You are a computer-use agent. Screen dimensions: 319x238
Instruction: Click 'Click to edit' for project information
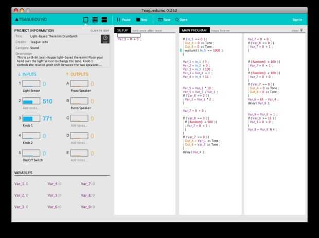click(100, 30)
